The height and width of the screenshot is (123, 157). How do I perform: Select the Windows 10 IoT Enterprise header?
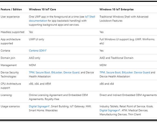[116, 9]
